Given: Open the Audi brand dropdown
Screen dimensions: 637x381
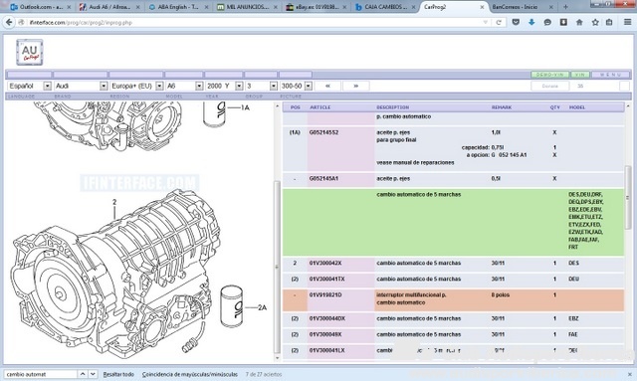Looking at the screenshot, I should tap(104, 87).
